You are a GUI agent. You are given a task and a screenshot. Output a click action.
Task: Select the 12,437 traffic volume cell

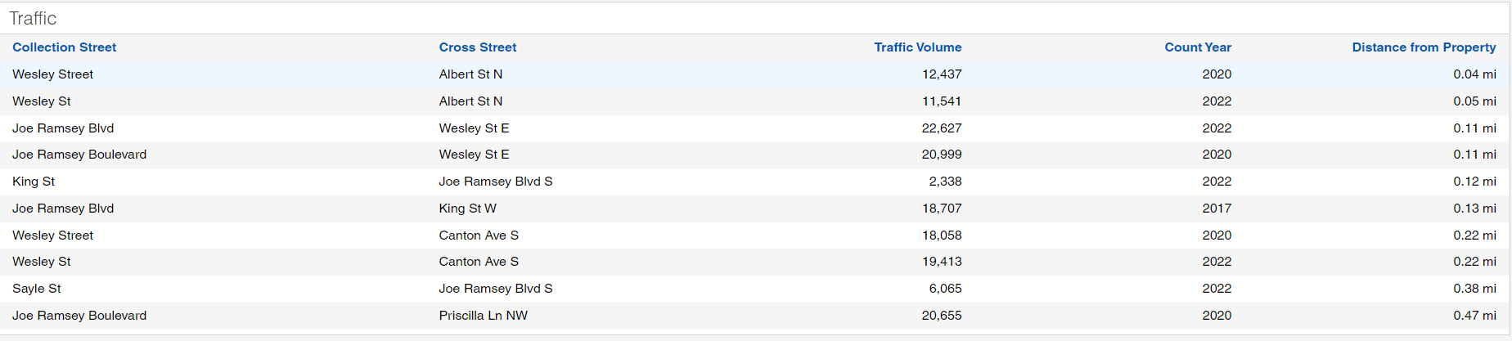pyautogui.click(x=941, y=74)
